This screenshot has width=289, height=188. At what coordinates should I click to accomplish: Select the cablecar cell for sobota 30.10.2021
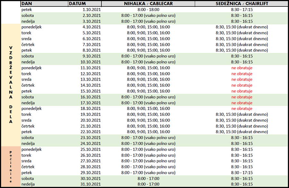point(148,179)
